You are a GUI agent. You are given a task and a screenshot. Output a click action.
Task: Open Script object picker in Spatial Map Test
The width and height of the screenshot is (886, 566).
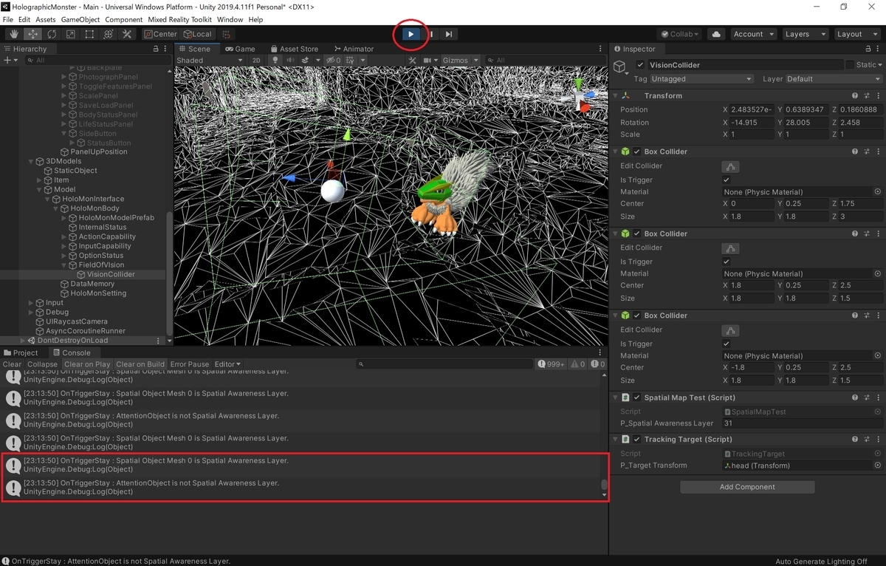(x=878, y=412)
